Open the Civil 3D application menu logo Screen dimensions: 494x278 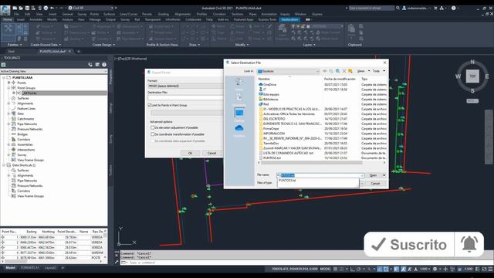5,10
